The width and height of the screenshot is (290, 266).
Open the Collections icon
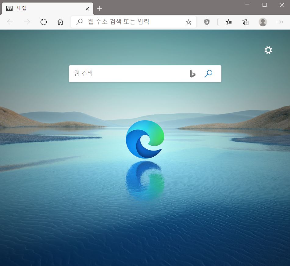(245, 22)
